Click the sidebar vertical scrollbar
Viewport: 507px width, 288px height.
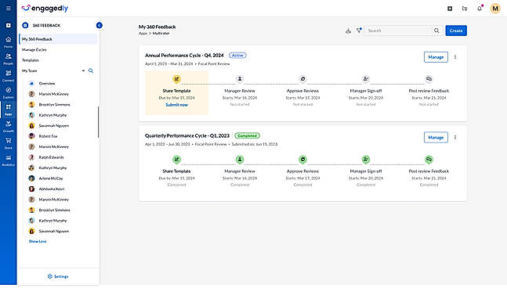(98, 122)
